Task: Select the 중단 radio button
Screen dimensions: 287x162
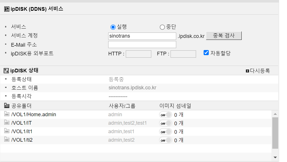Action: point(162,27)
